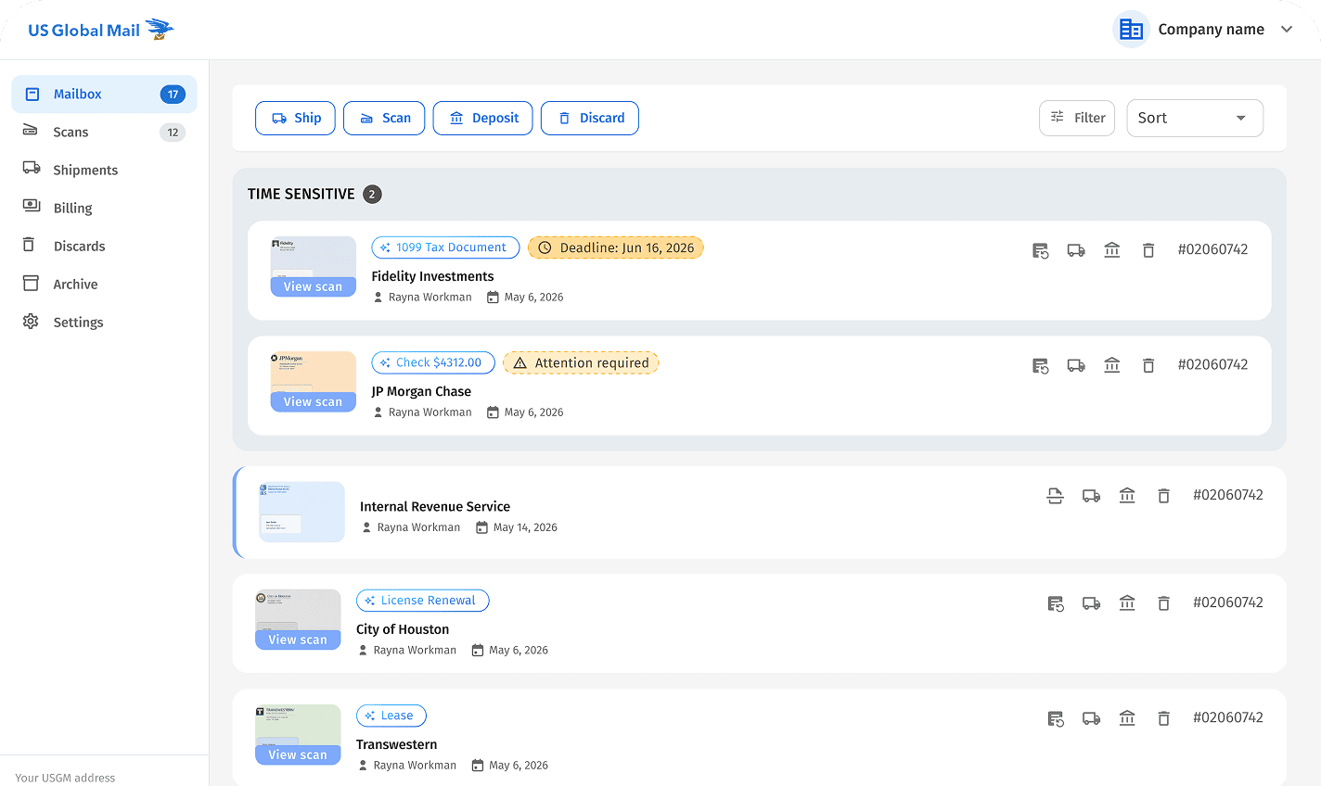1321x786 pixels.
Task: Click the Deadline: Jun 16, 2026 badge
Action: [616, 247]
